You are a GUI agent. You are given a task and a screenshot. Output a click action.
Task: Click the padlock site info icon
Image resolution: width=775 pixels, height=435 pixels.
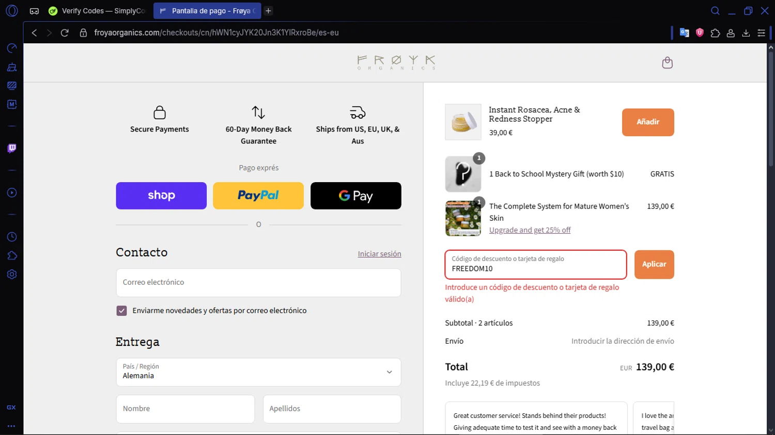(x=83, y=33)
